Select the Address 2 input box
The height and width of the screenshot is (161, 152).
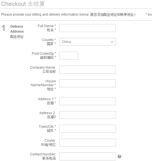(87, 115)
